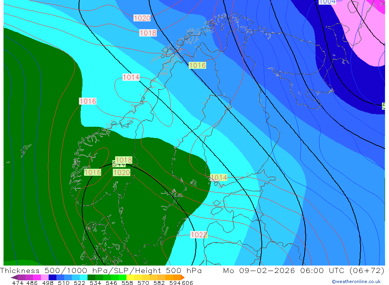Click the 1004 label at top edge

[327, 2]
